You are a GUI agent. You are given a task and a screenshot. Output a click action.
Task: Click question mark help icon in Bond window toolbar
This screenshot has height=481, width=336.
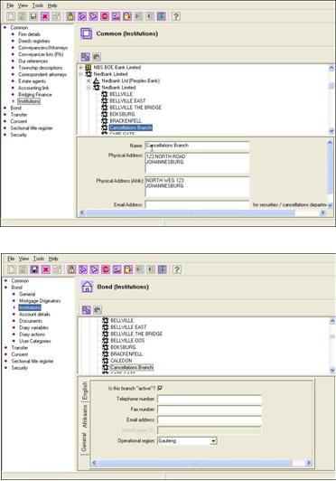tap(177, 269)
